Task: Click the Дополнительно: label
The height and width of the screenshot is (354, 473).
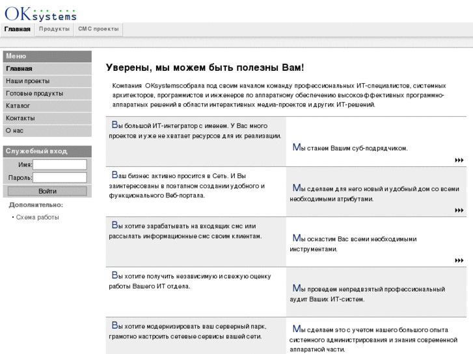Action: pos(36,205)
